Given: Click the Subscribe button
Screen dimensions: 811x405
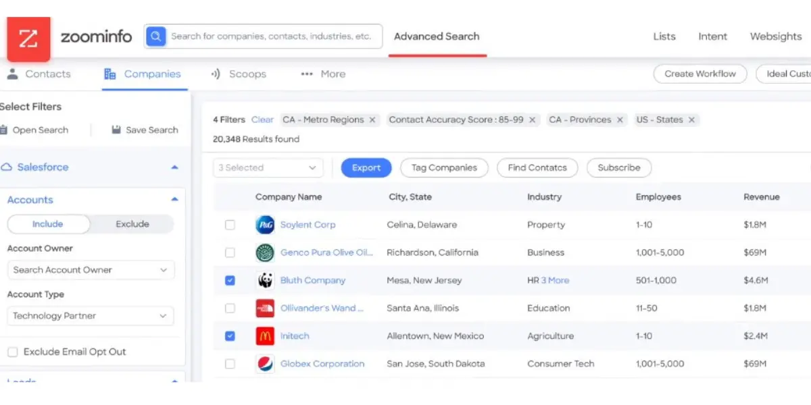Looking at the screenshot, I should point(619,168).
